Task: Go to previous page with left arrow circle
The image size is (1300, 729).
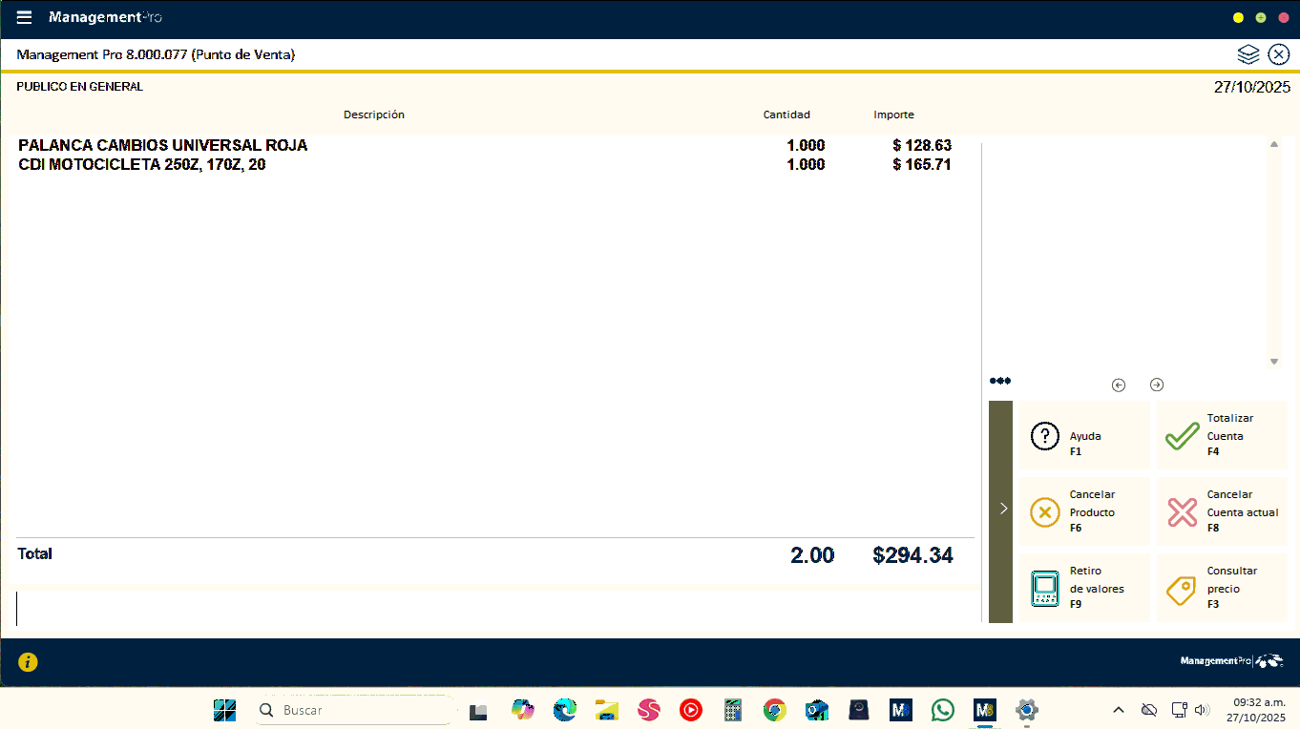Action: click(1119, 385)
